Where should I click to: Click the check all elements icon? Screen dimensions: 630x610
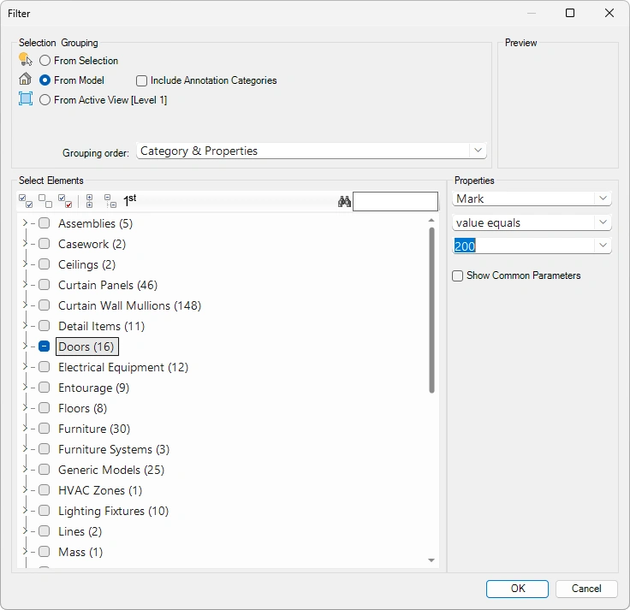pyautogui.click(x=26, y=201)
